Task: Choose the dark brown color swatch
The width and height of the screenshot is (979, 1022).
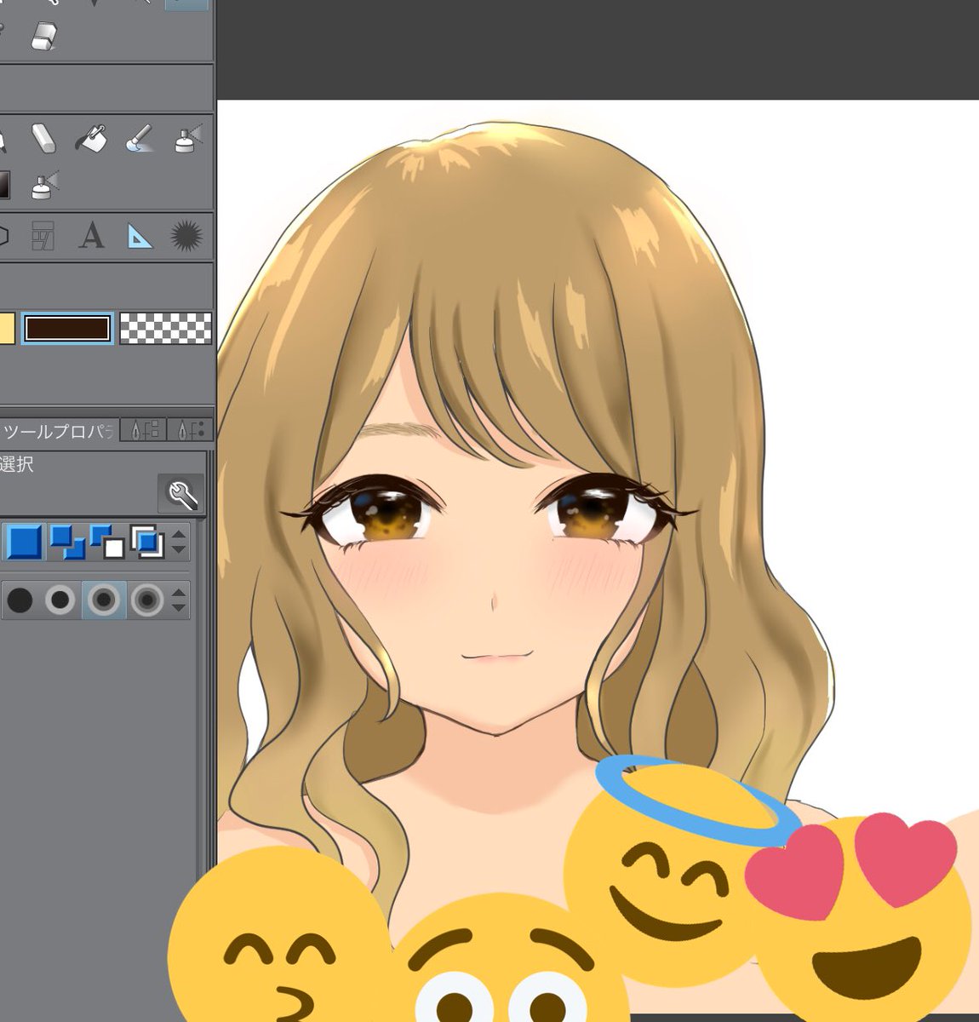Action: coord(67,328)
